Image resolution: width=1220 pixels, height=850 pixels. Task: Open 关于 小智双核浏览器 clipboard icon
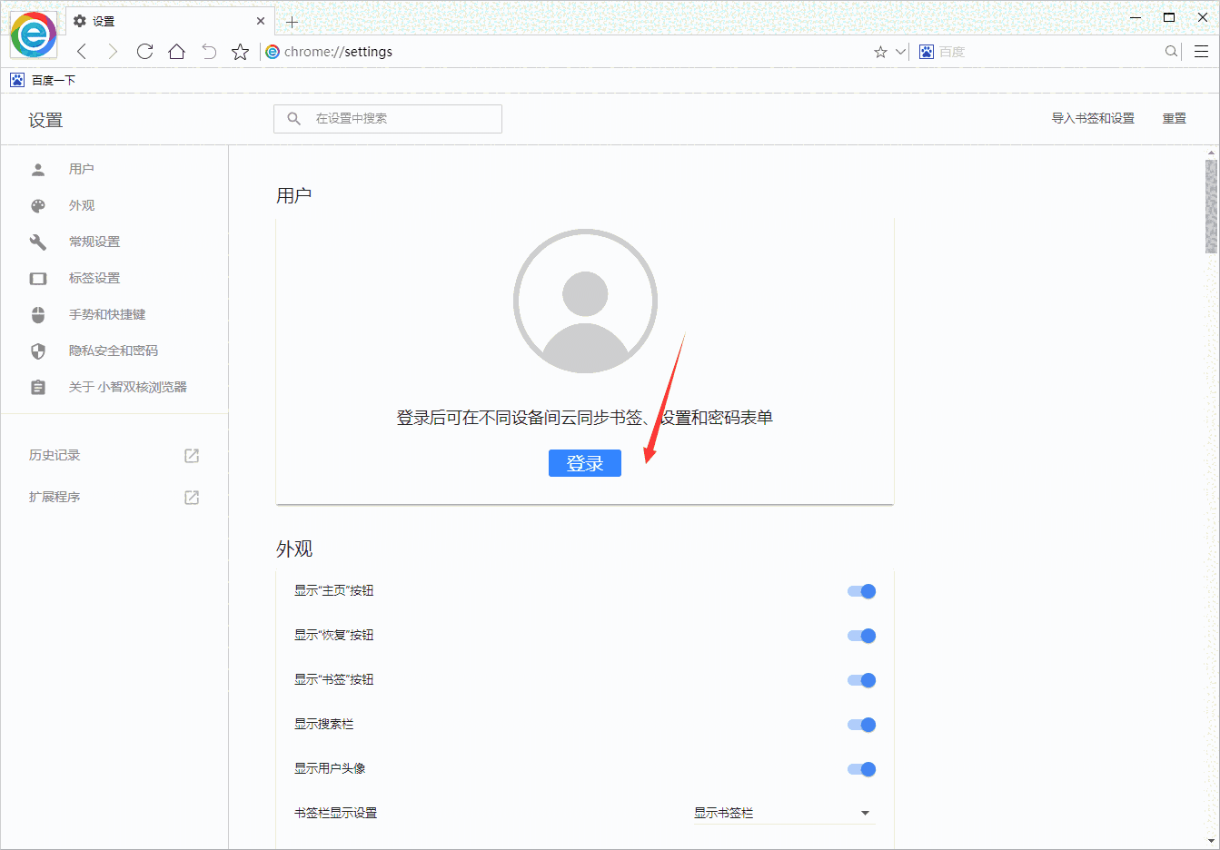37,387
